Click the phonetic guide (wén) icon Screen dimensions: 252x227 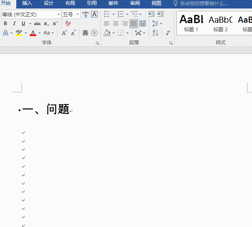(85, 14)
